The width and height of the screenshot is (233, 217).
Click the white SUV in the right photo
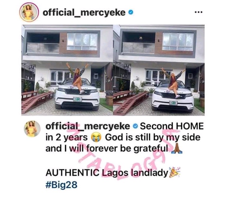pos(173,95)
